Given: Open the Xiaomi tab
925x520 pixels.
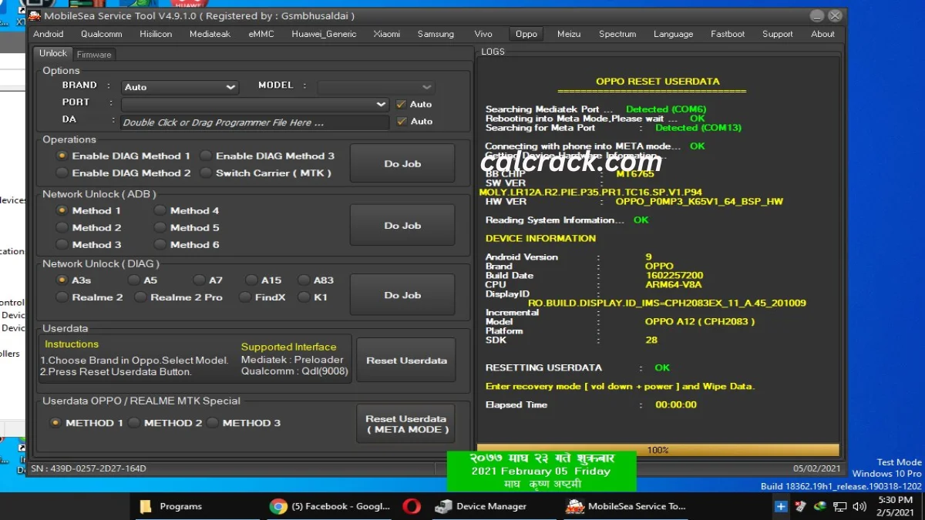Looking at the screenshot, I should pos(387,34).
